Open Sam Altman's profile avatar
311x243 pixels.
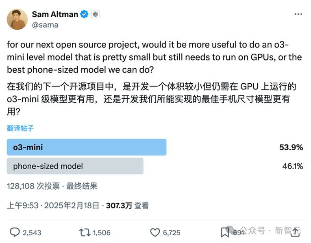[17, 20]
